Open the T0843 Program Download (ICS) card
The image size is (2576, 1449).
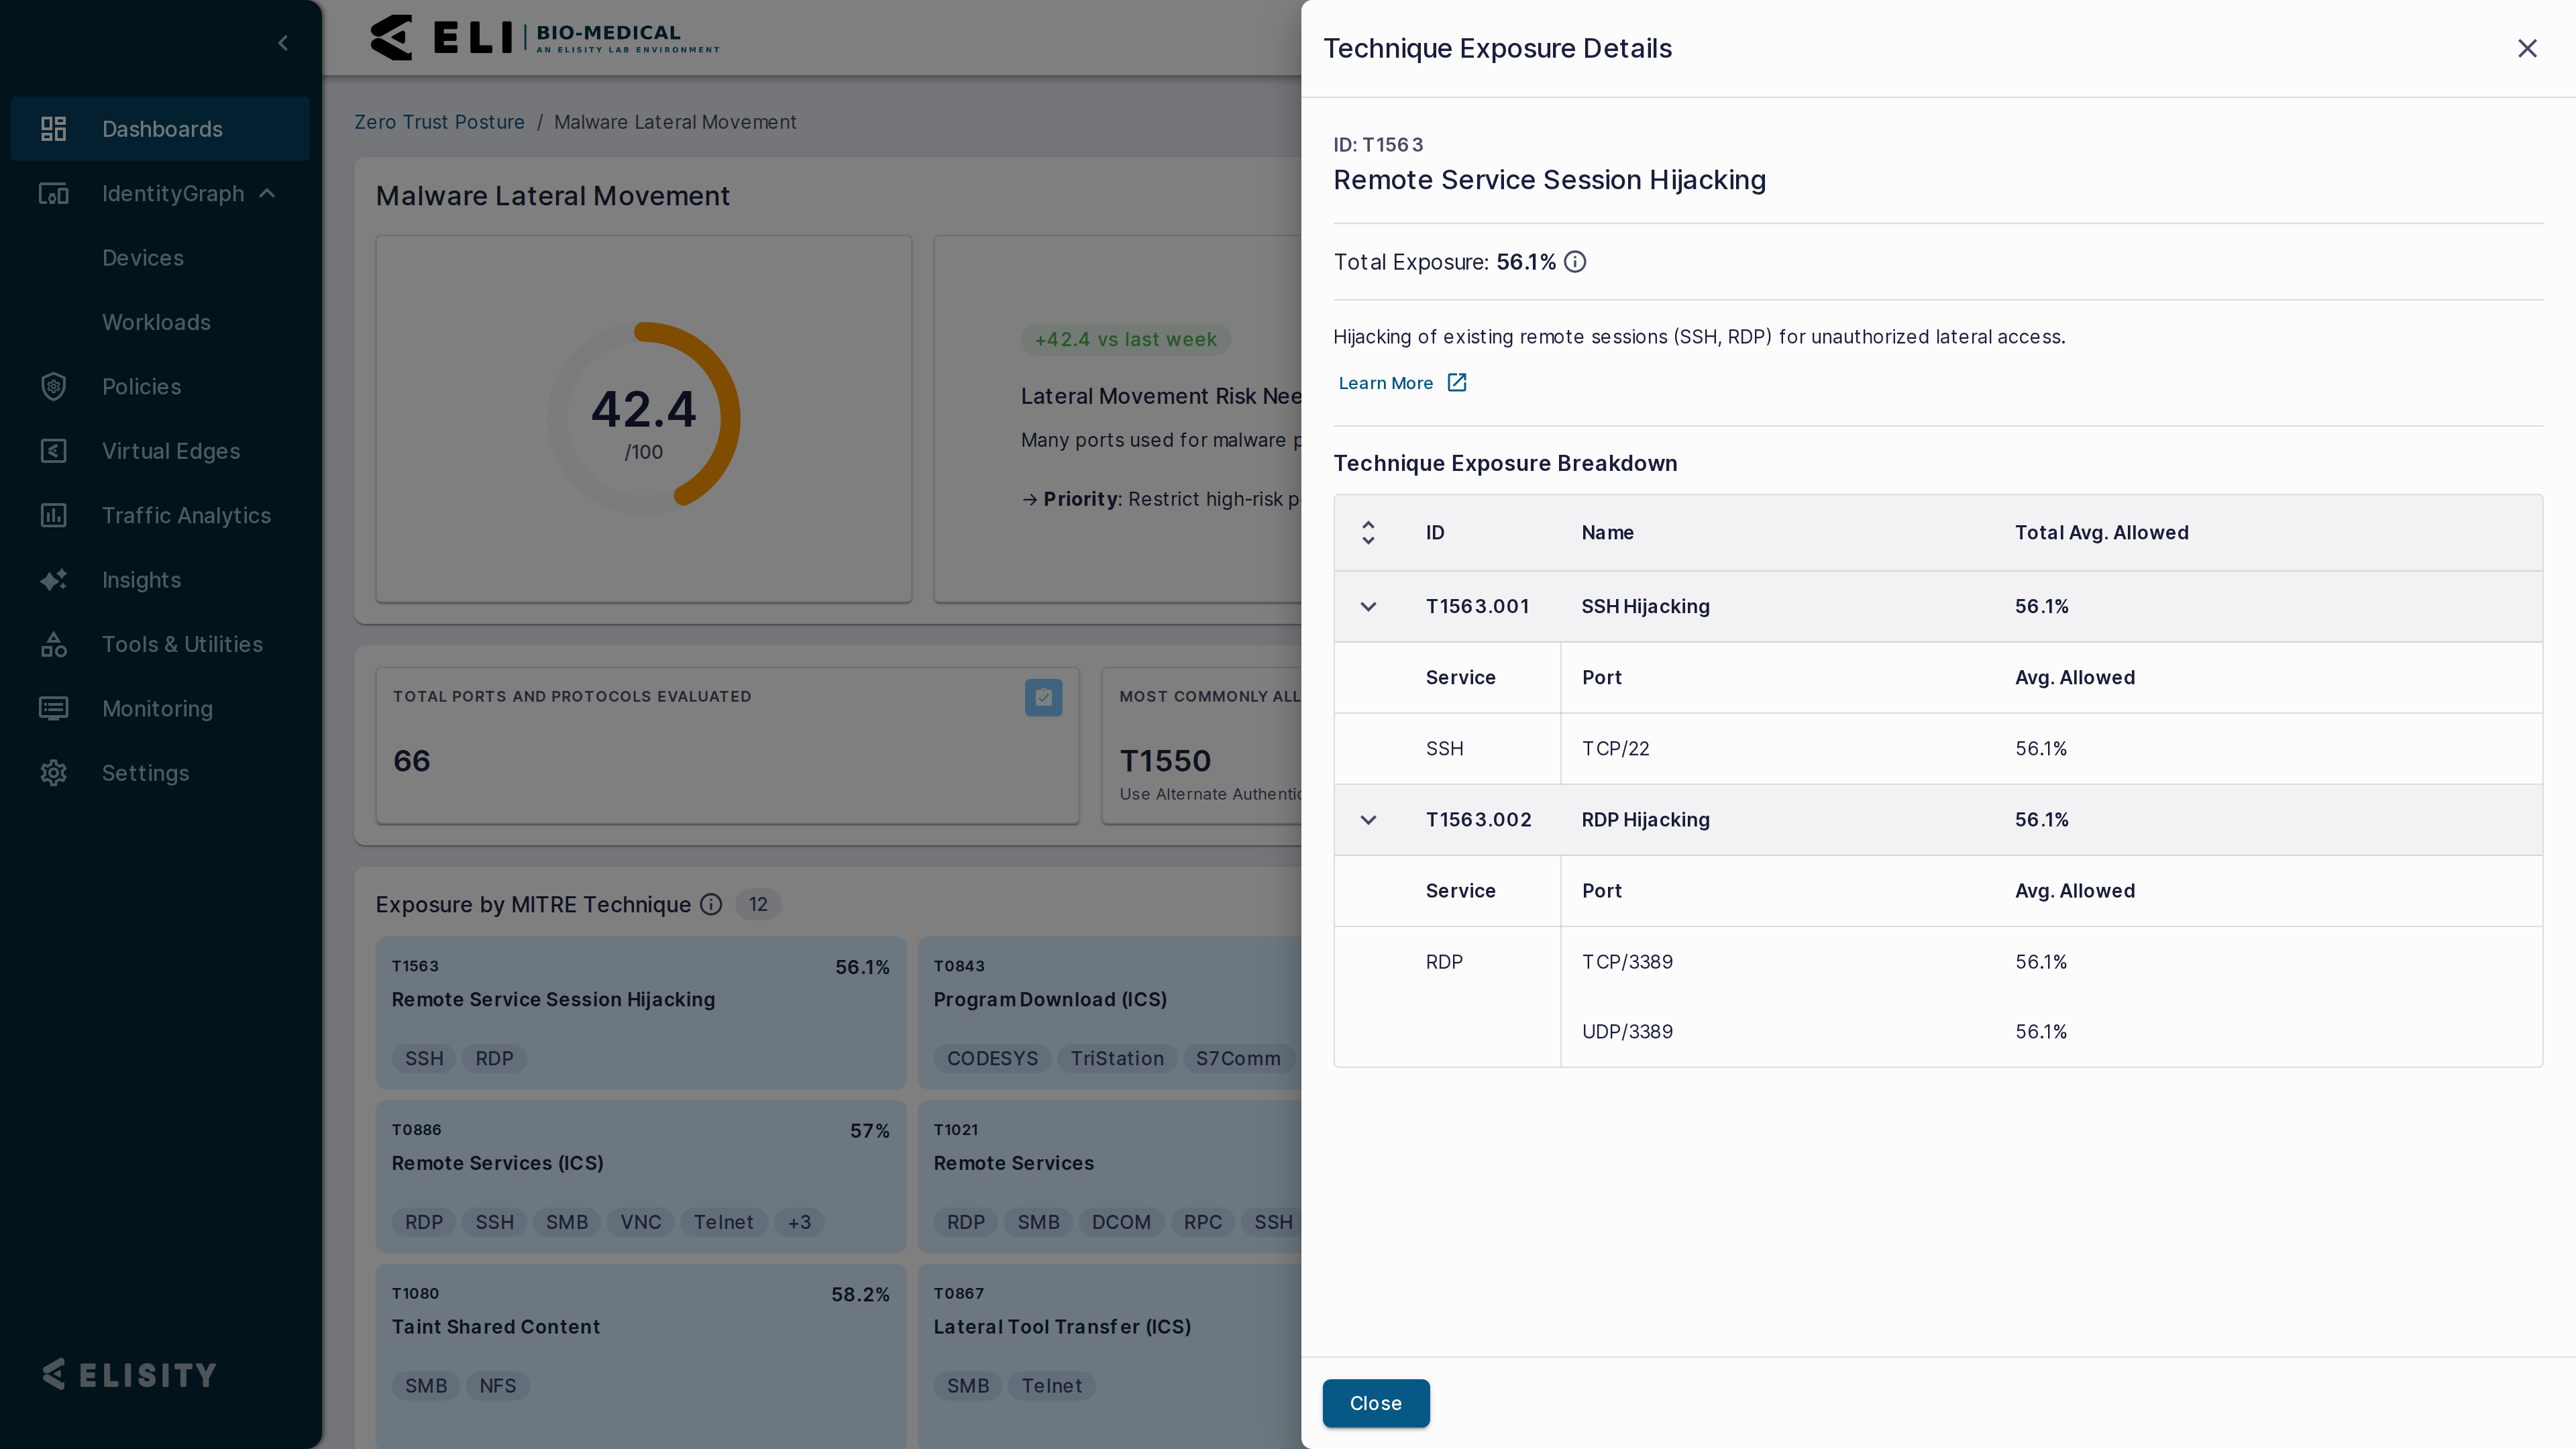click(x=1109, y=1012)
